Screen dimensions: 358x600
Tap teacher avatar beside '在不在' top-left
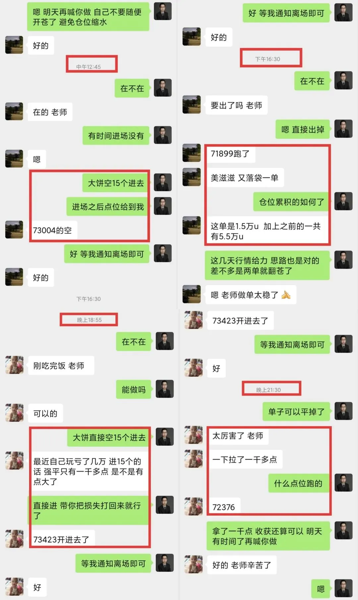tap(163, 88)
